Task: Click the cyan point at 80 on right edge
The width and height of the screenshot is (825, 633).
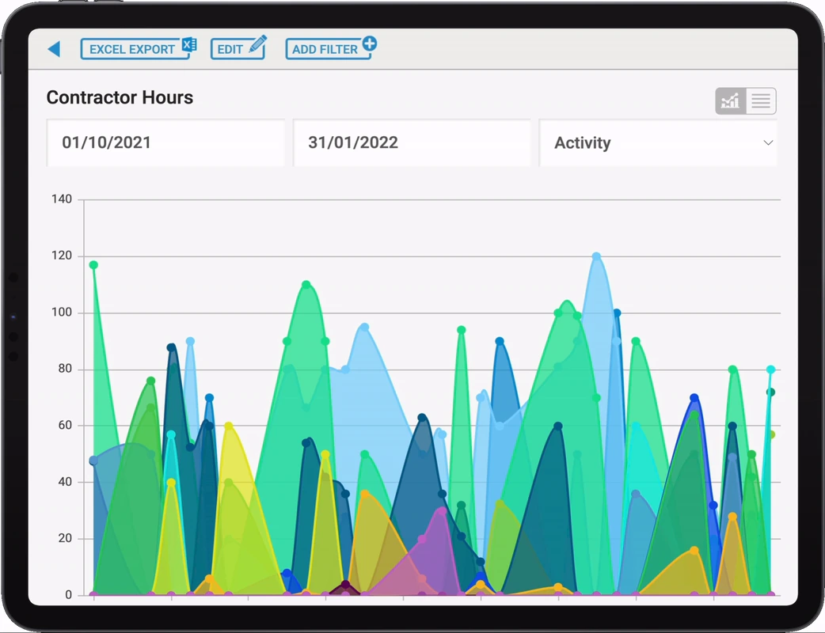Action: [771, 370]
